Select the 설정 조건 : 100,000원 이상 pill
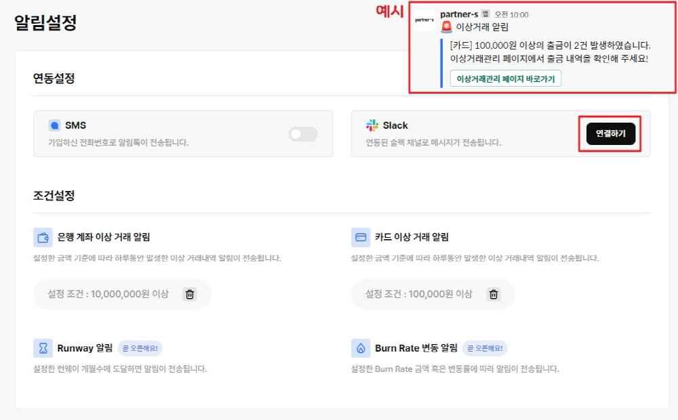This screenshot has height=420, width=678. point(433,294)
